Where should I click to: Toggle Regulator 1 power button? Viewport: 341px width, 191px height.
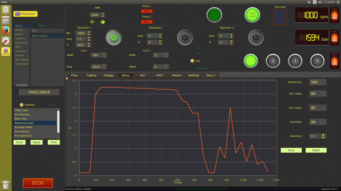[x=114, y=37]
